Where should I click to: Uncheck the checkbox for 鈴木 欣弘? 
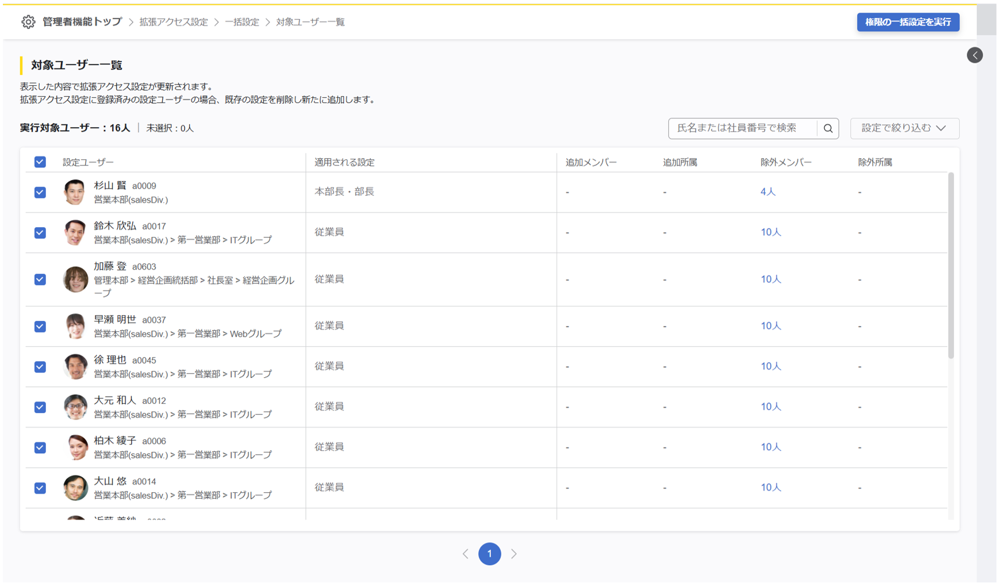(x=40, y=232)
